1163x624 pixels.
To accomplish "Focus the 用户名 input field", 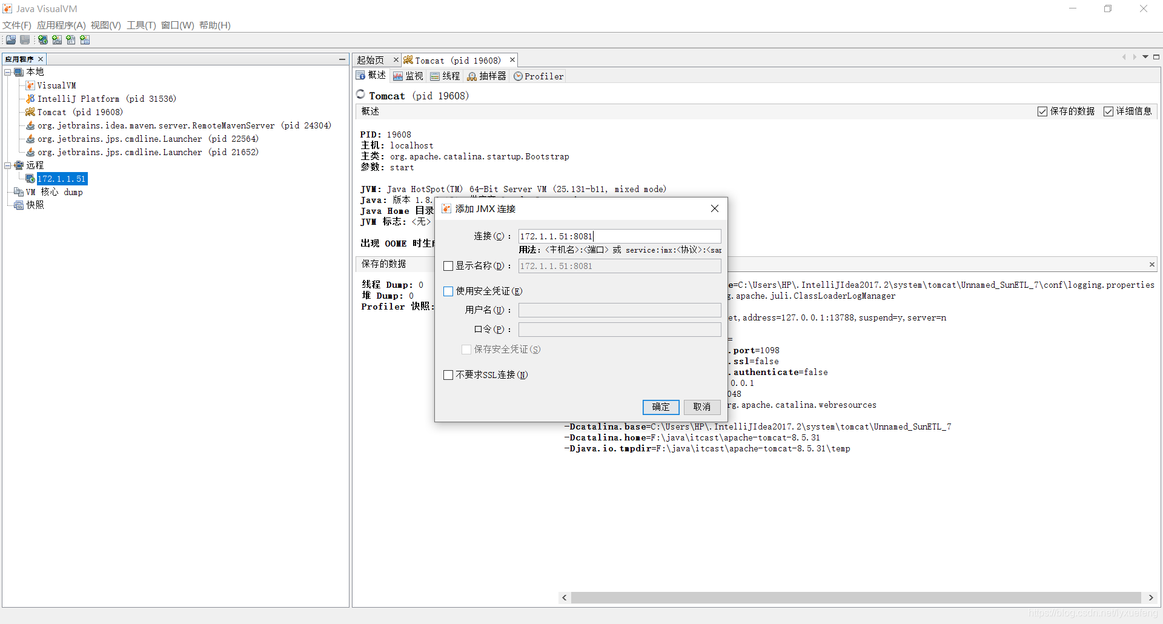I will 620,310.
